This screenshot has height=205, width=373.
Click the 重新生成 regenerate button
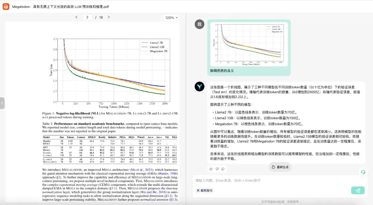tap(280, 167)
